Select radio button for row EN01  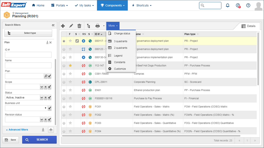(64, 90)
